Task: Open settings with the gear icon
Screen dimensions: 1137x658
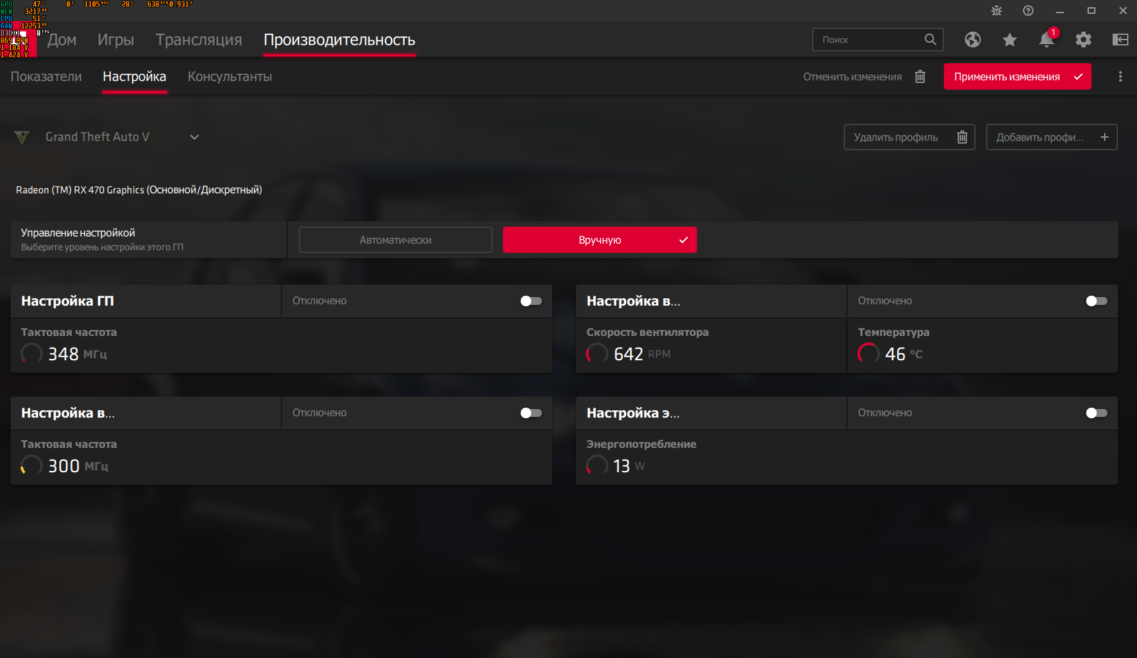Action: pos(1084,40)
